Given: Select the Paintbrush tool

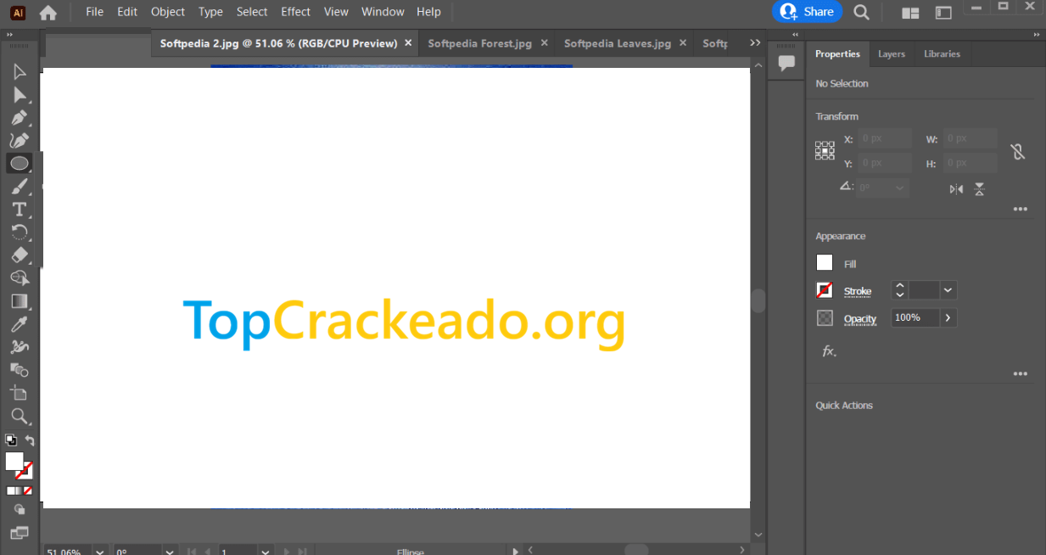Looking at the screenshot, I should tap(20, 187).
